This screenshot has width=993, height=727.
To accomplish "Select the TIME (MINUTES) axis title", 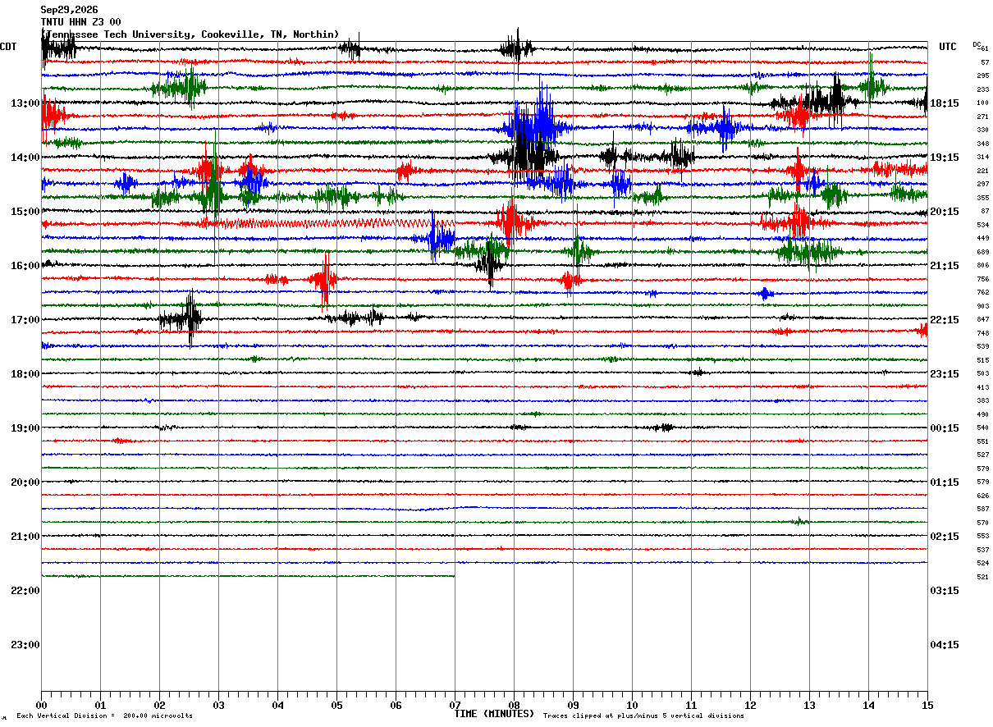I will tap(494, 714).
